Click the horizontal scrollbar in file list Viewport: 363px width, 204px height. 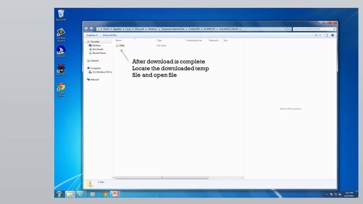(162, 178)
